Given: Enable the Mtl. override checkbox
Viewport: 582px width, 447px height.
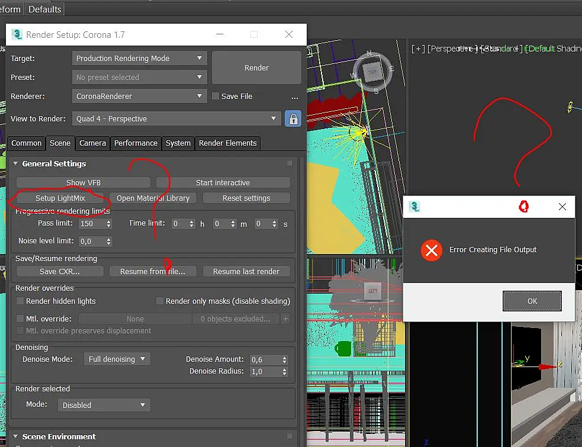Looking at the screenshot, I should [20, 319].
